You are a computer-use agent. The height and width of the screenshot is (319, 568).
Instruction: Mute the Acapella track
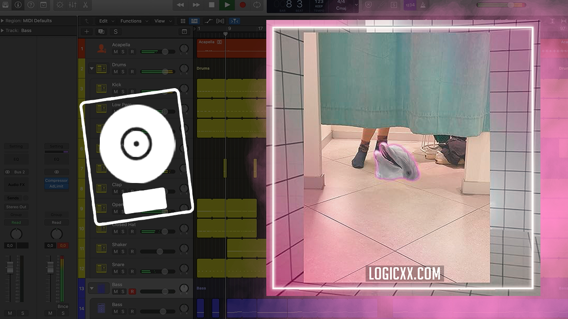point(116,52)
